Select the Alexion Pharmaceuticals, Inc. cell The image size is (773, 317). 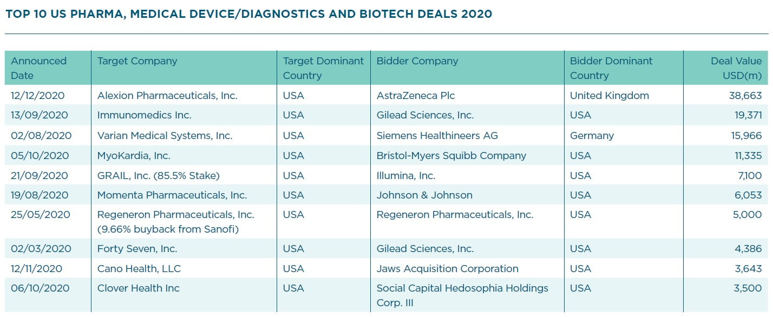pyautogui.click(x=167, y=96)
